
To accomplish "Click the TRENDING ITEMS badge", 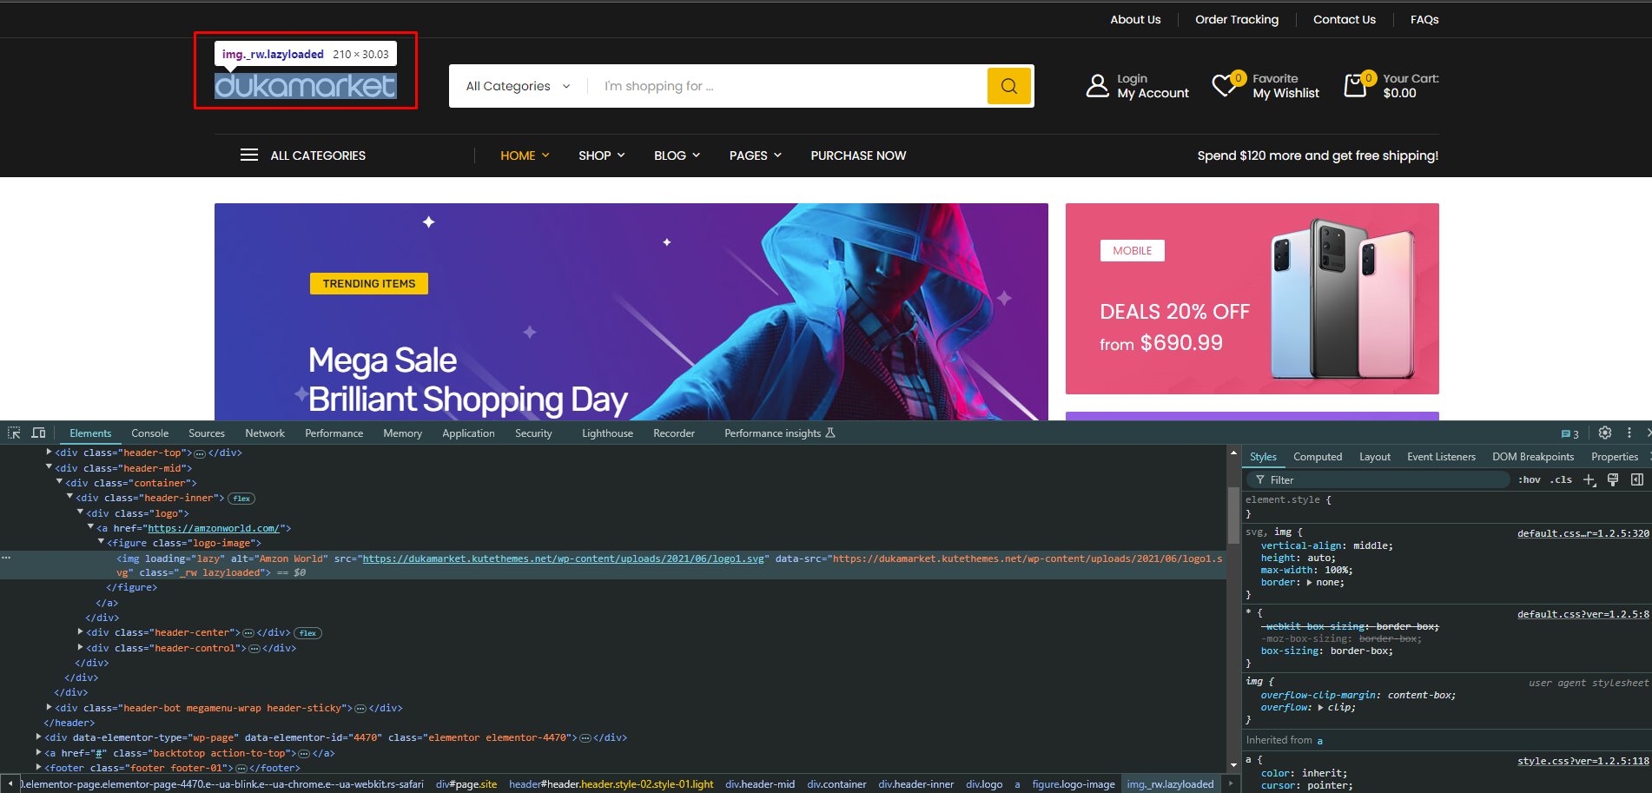I will tap(369, 284).
